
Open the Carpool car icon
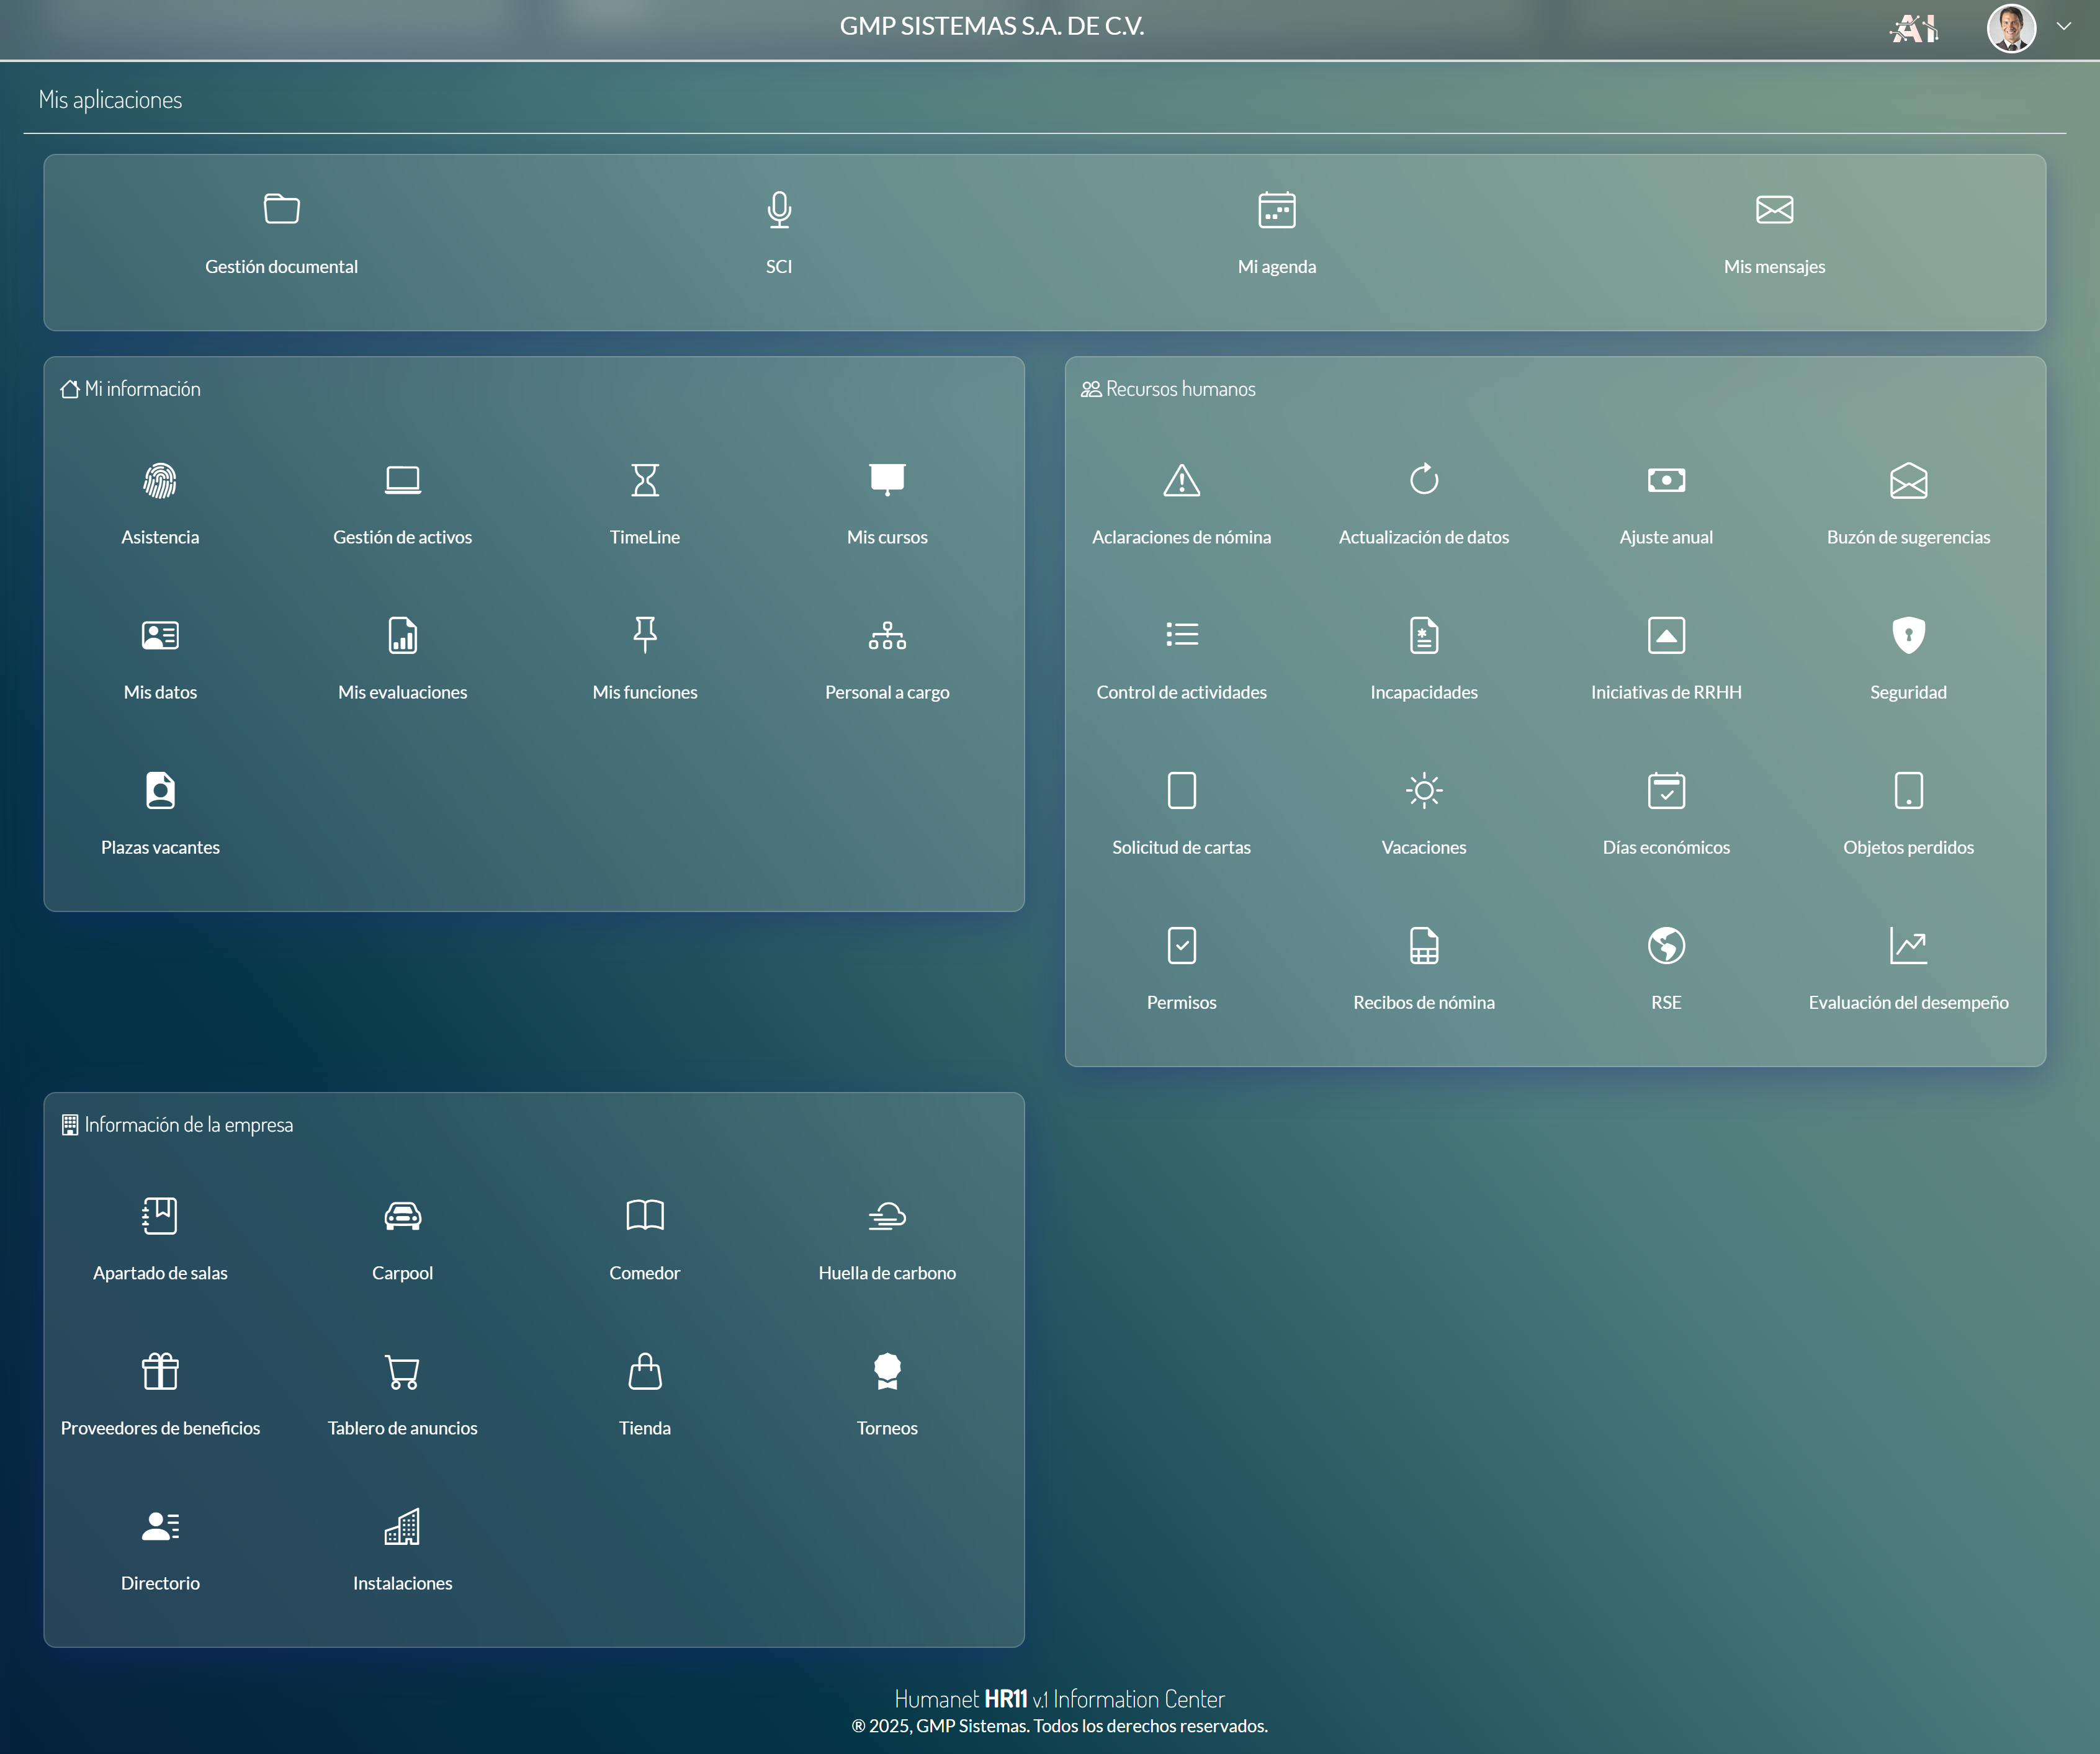(402, 1217)
